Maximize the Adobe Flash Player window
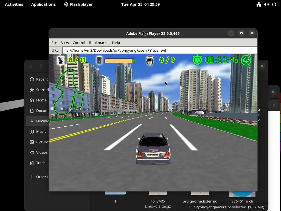This screenshot has height=211, width=281. point(241,33)
